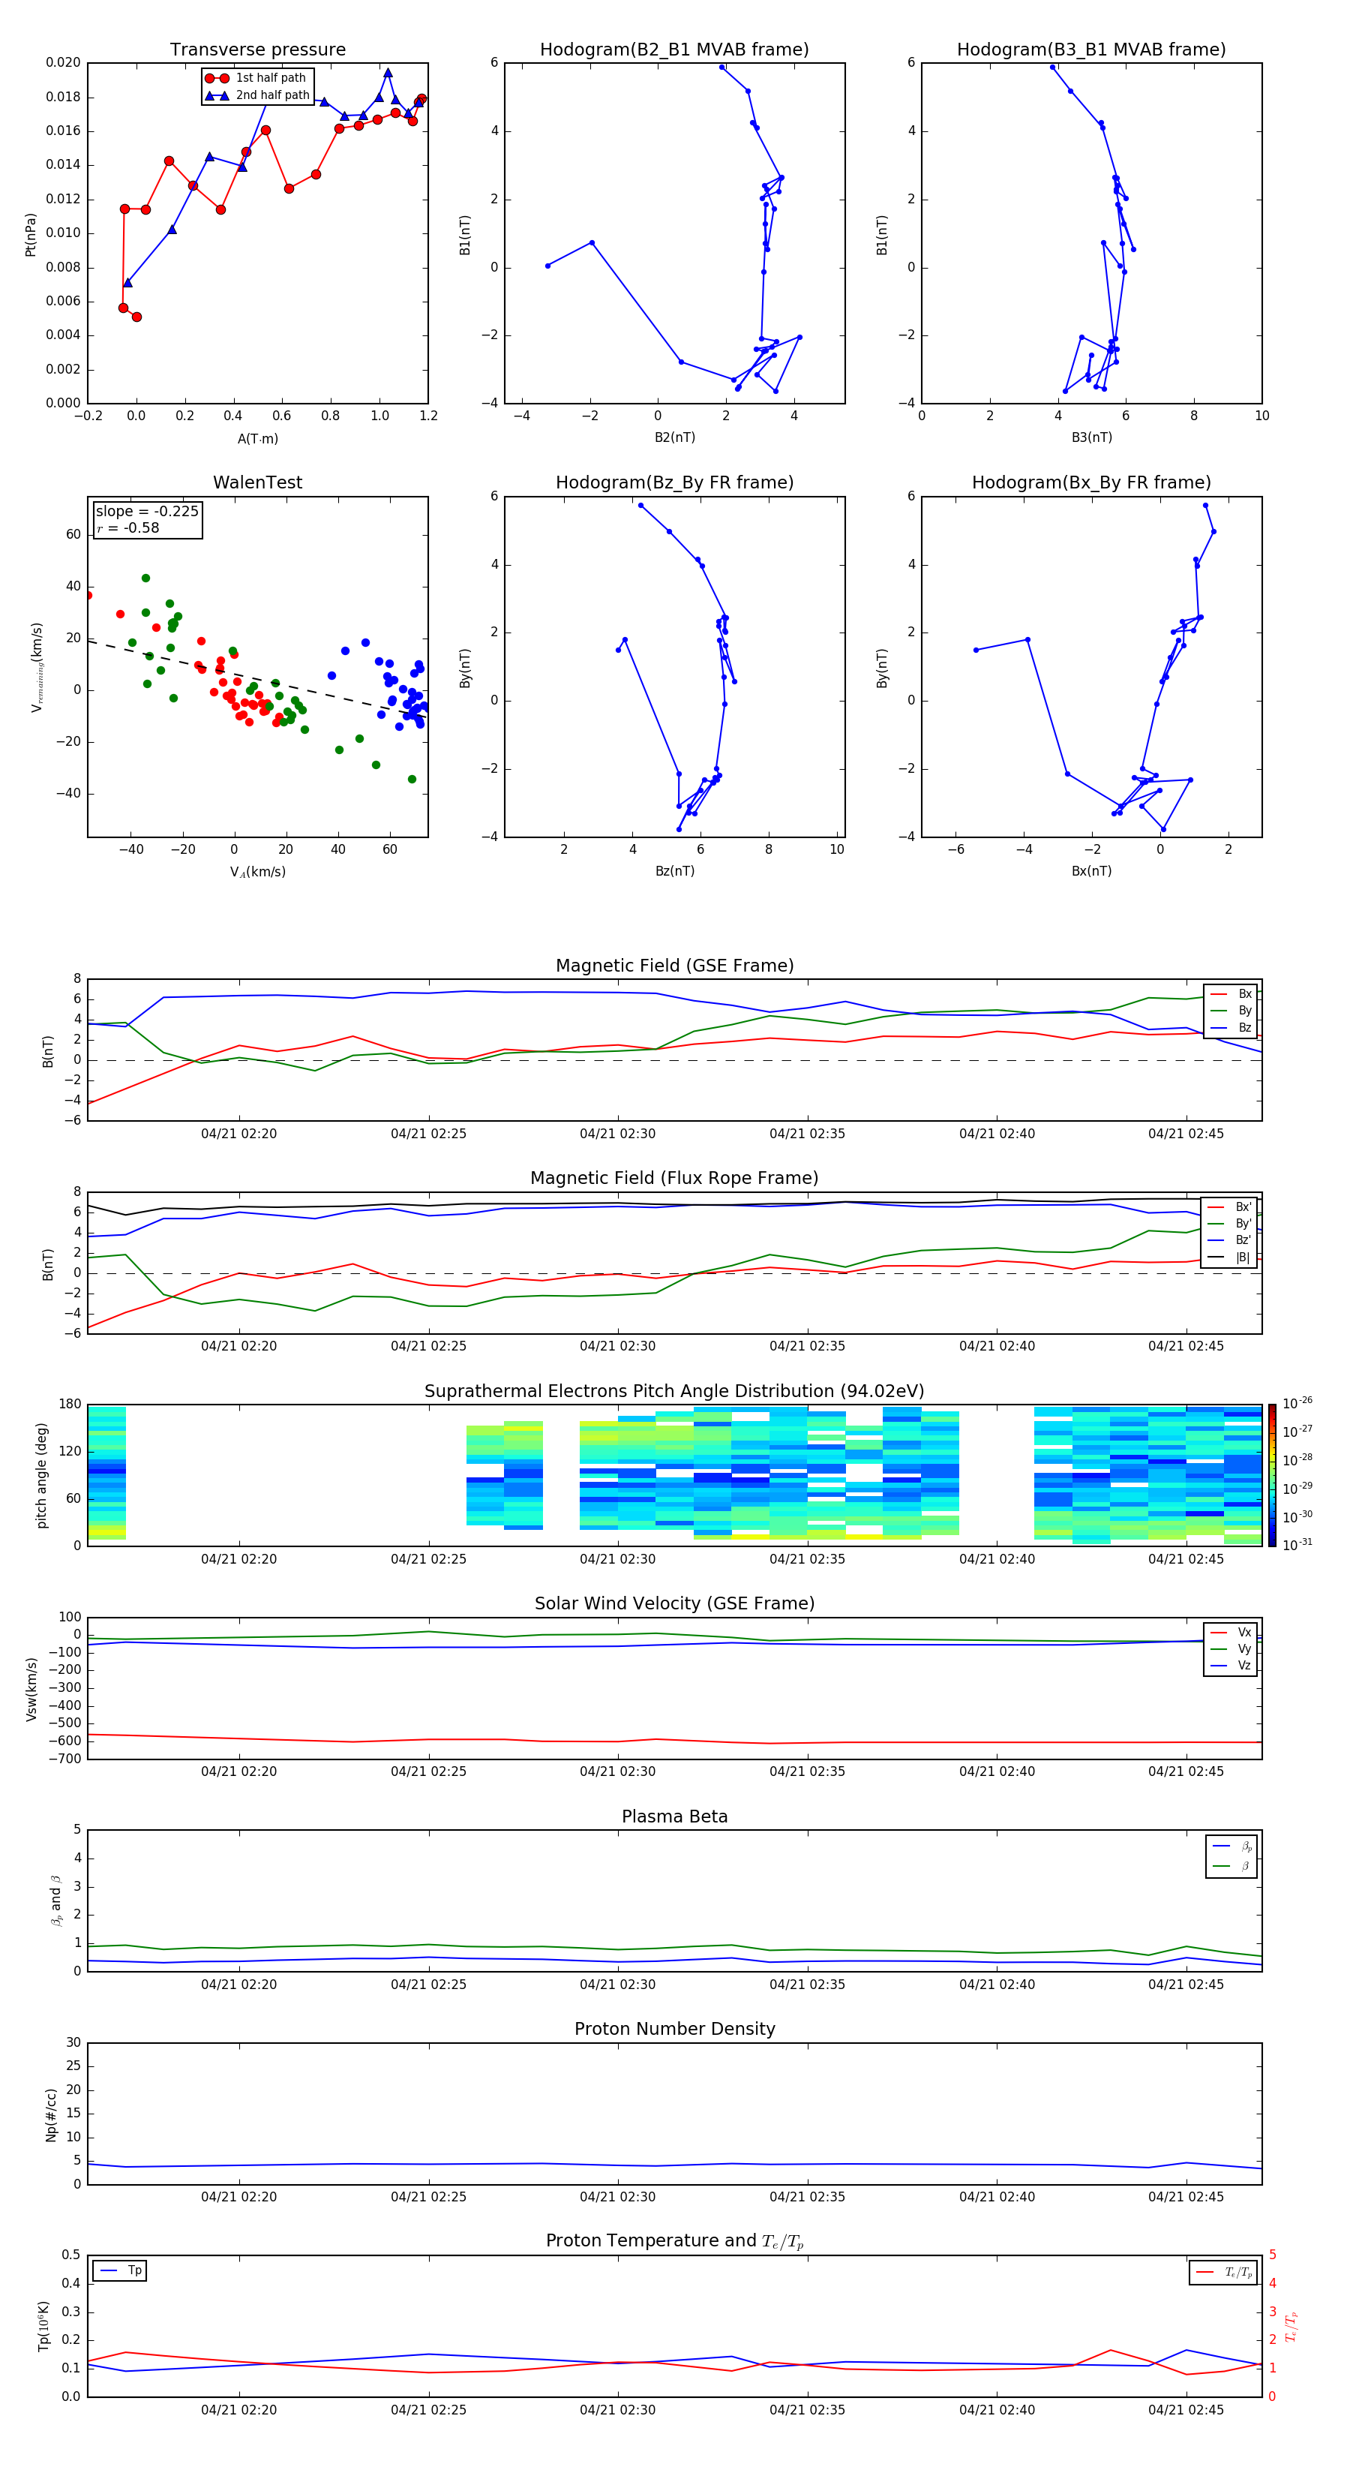Click the "Transverse pressure" plot title
This screenshot has width=1350, height=2476.
257,49
